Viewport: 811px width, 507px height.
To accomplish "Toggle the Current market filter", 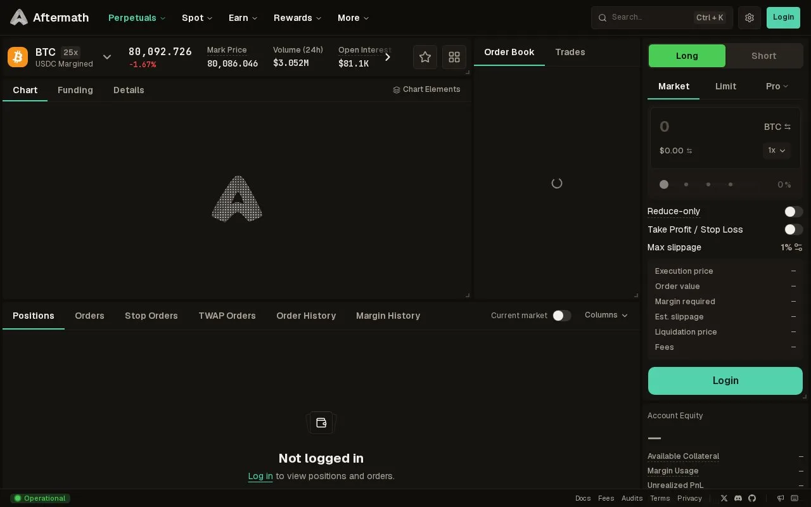I will [561, 316].
